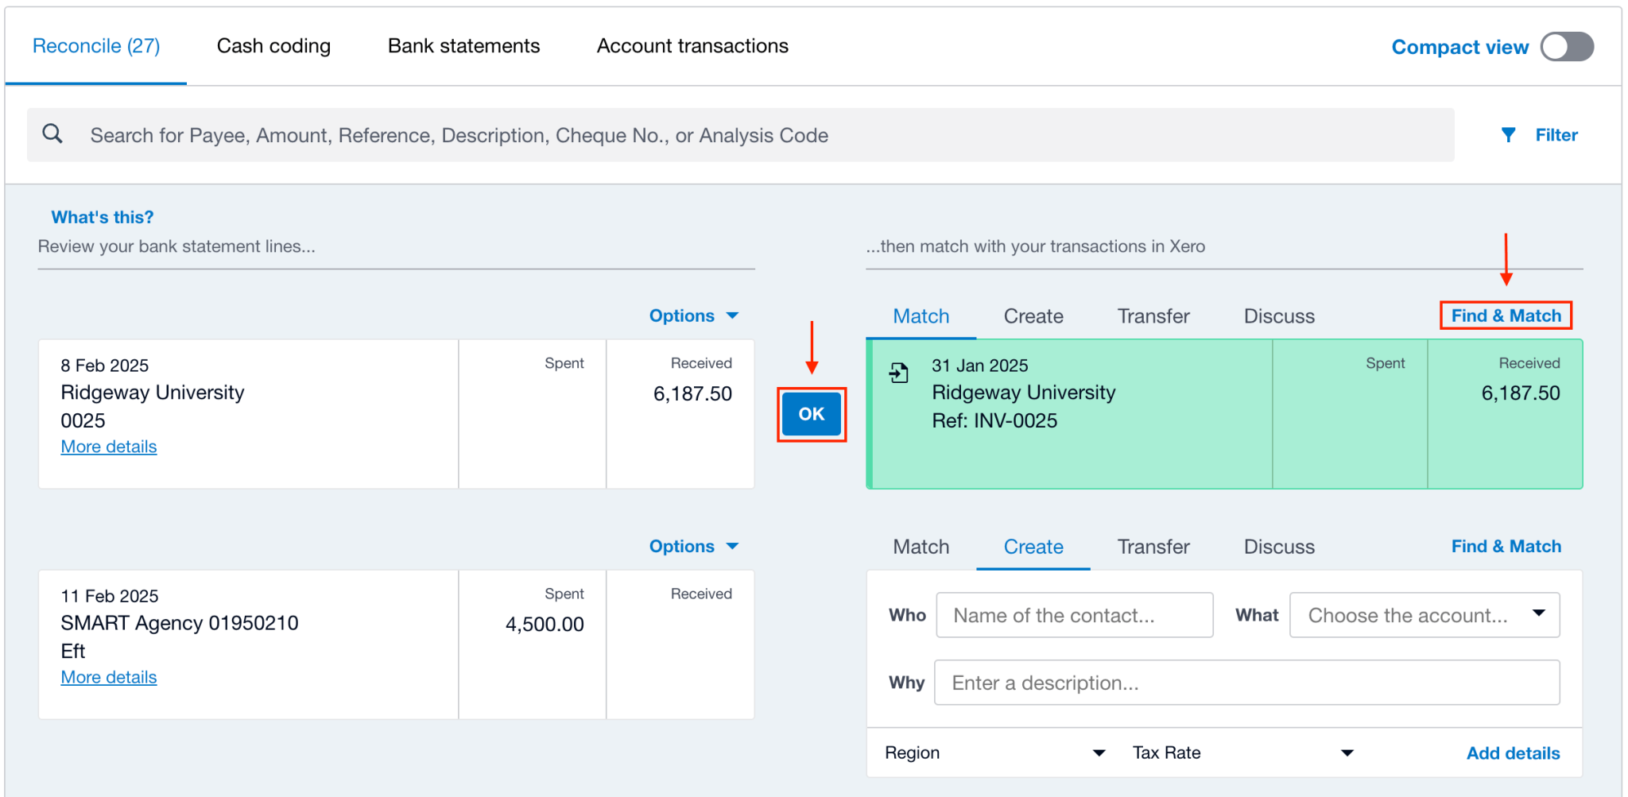The width and height of the screenshot is (1628, 797).
Task: Open the "What's this?" help link
Action: click(x=102, y=216)
